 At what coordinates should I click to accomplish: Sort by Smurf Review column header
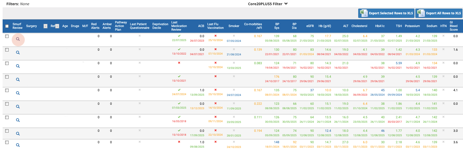(x=17, y=26)
